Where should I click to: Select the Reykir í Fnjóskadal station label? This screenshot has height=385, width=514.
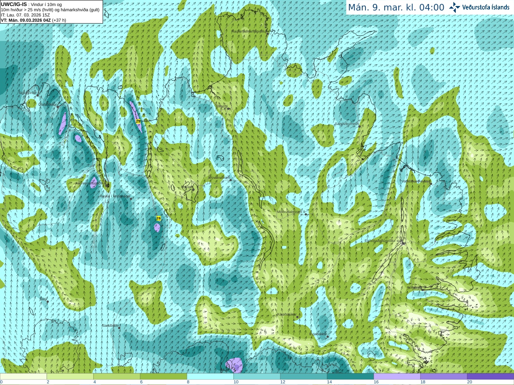(x=115, y=197)
